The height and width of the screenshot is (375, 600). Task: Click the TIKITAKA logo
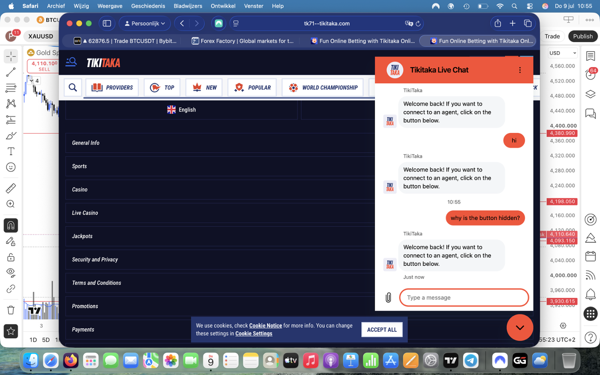tap(104, 63)
